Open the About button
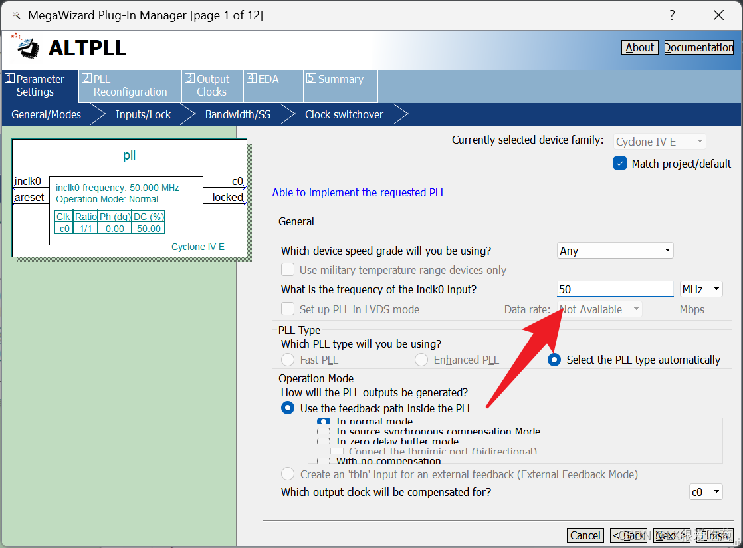 (x=640, y=47)
